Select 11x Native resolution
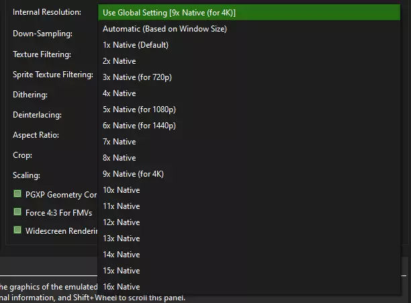Image resolution: width=411 pixels, height=303 pixels. (x=249, y=206)
